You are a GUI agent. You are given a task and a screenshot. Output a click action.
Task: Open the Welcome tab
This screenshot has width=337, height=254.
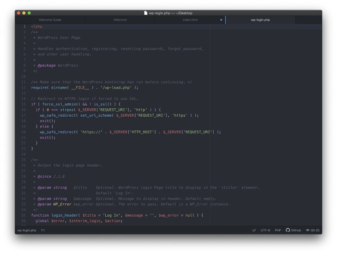click(120, 20)
